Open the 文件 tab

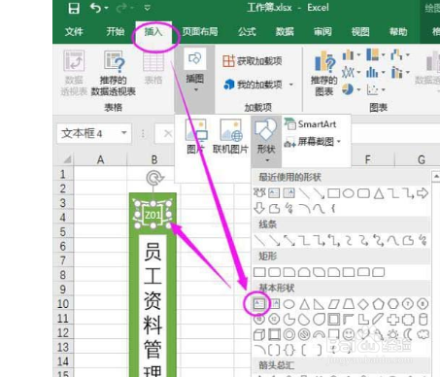point(74,32)
